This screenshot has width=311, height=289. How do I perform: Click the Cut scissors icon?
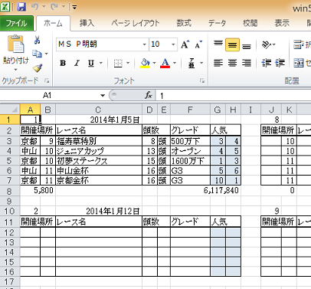[38, 40]
